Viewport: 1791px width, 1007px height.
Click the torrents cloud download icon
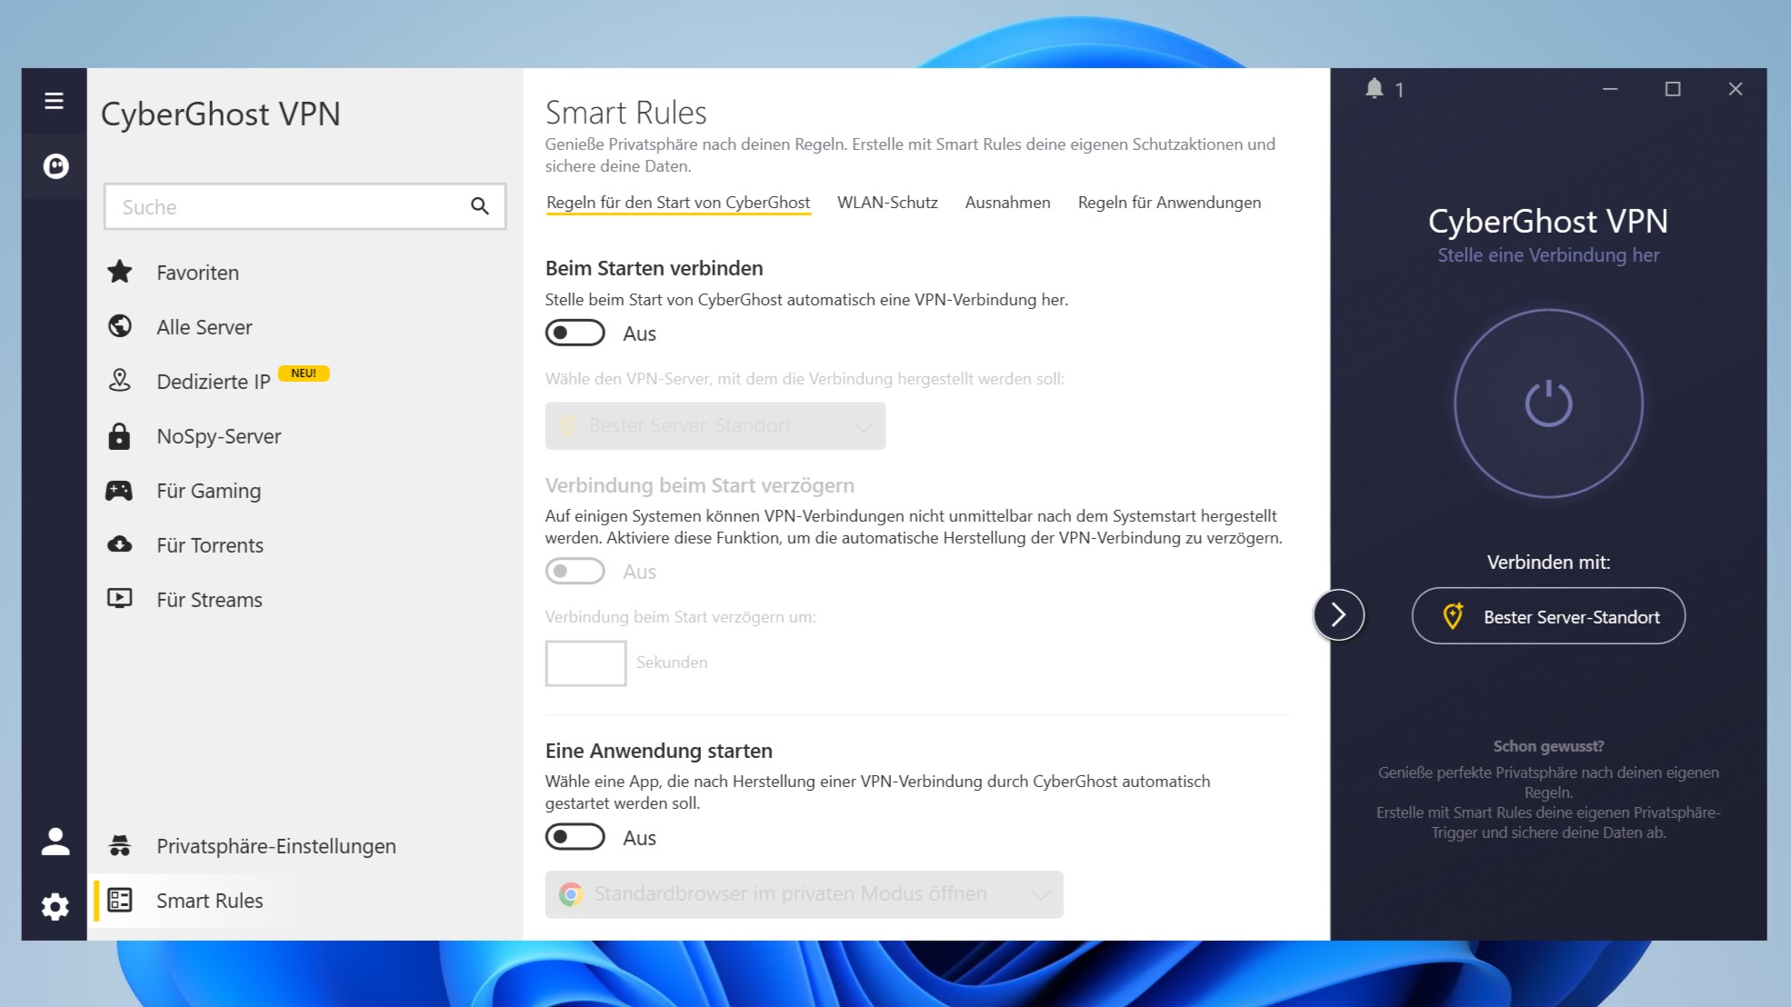(x=120, y=544)
